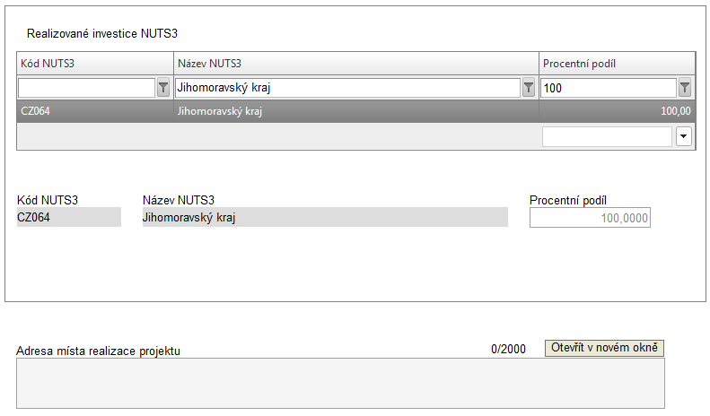Click the Adresa místa realizace projektu text area
This screenshot has height=416, width=710.
click(340, 384)
